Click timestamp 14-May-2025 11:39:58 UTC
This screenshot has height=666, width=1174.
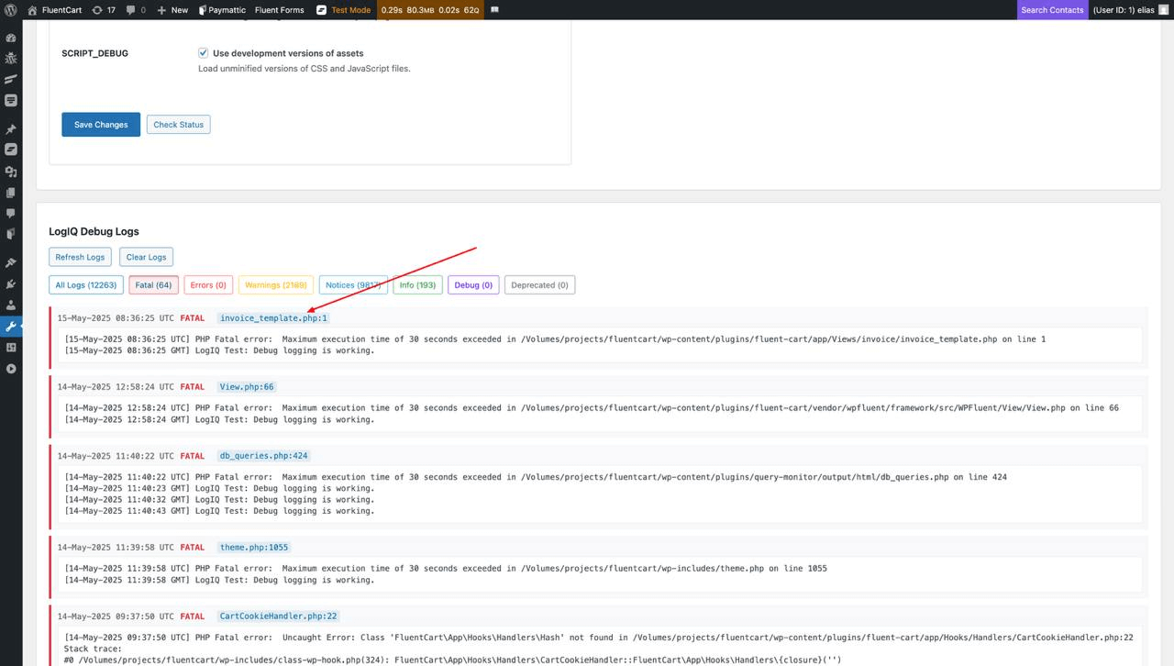[x=116, y=548]
